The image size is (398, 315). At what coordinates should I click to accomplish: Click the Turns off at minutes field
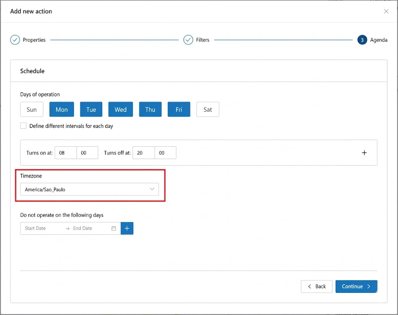pyautogui.click(x=165, y=153)
